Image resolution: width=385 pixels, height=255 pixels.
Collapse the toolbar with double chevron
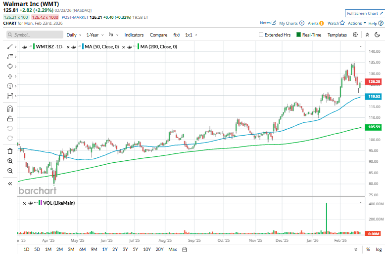click(x=367, y=35)
